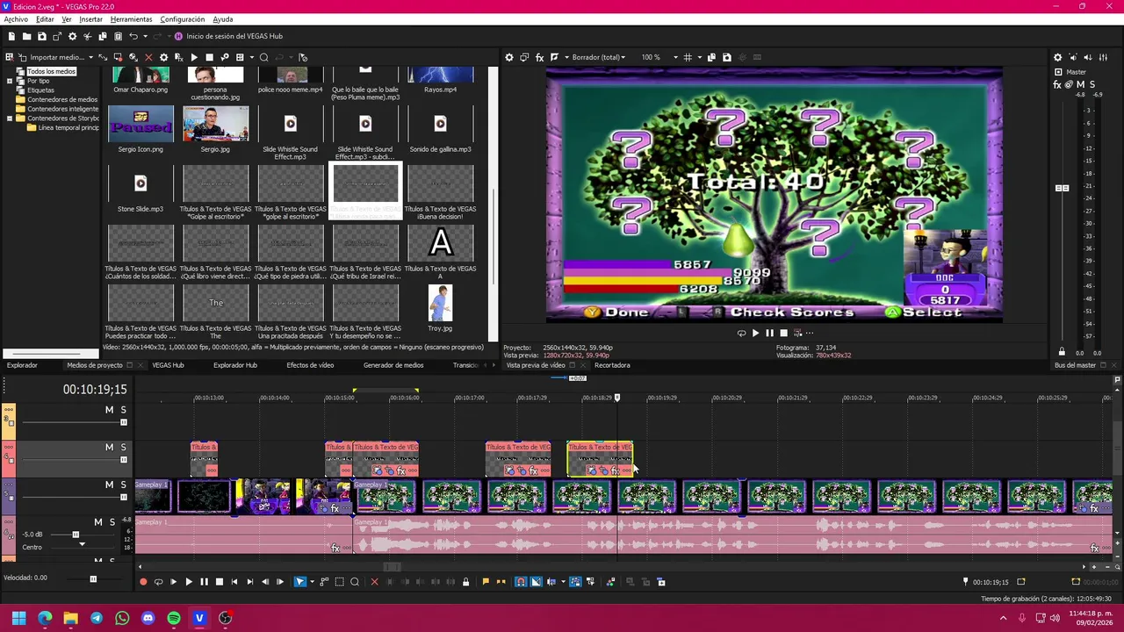Create a new project with toolbar icon
Screen dimensions: 1124x632
point(11,36)
